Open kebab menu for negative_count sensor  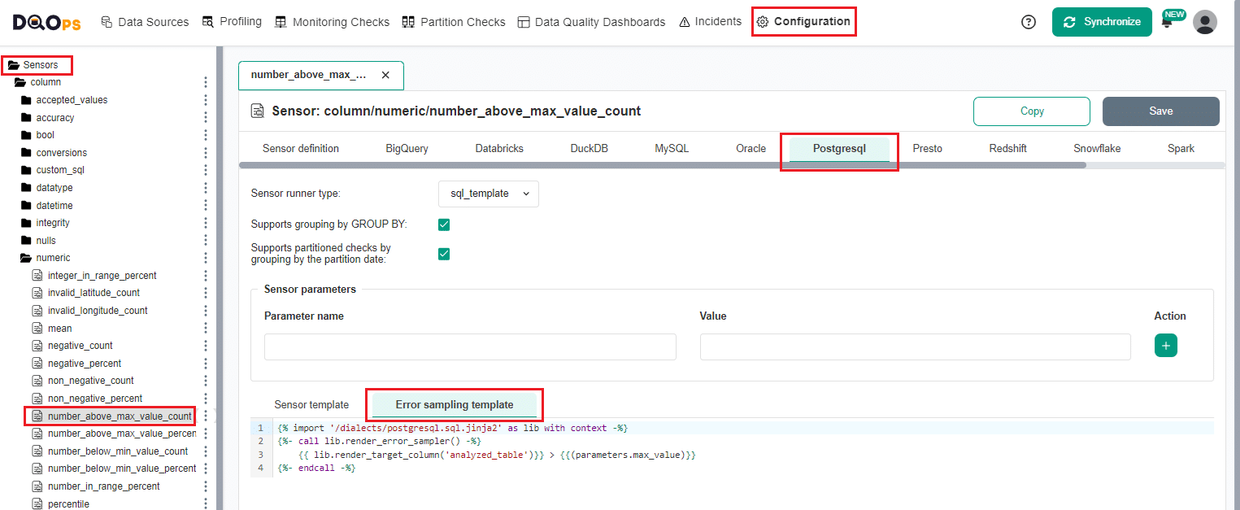coord(206,346)
